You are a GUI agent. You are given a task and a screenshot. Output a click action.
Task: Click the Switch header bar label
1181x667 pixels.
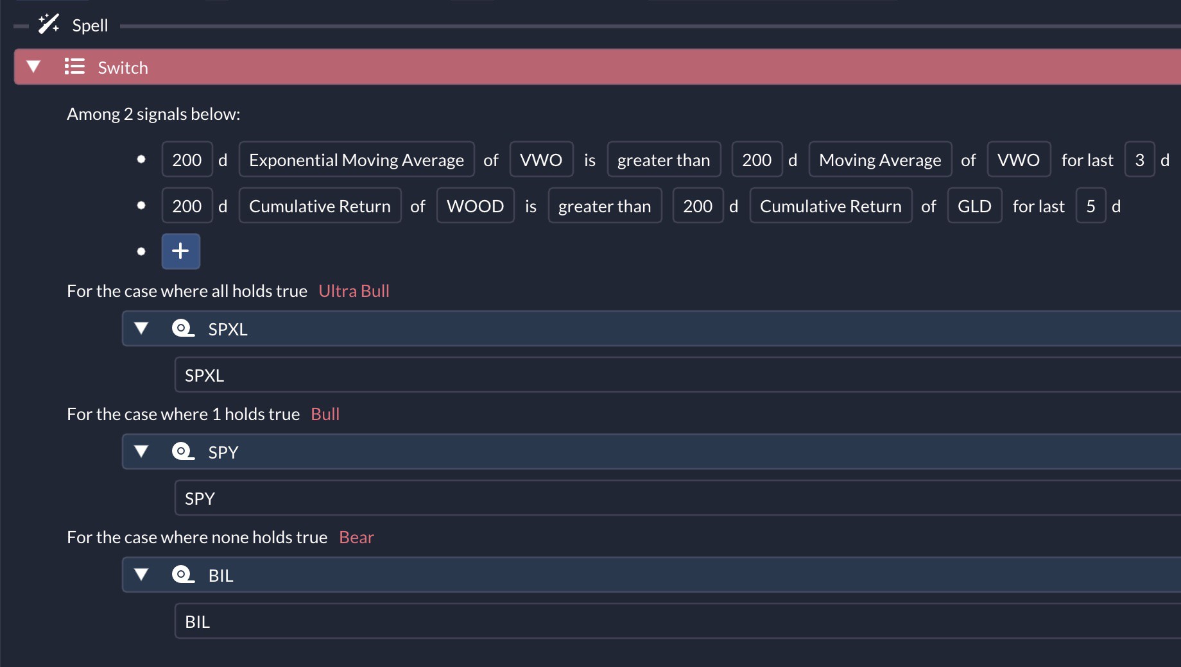pyautogui.click(x=123, y=67)
